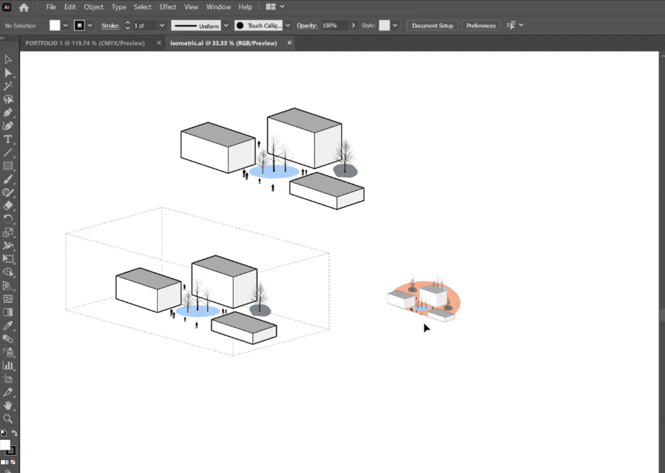
Task: Select the Hand tool
Action: [x=8, y=406]
